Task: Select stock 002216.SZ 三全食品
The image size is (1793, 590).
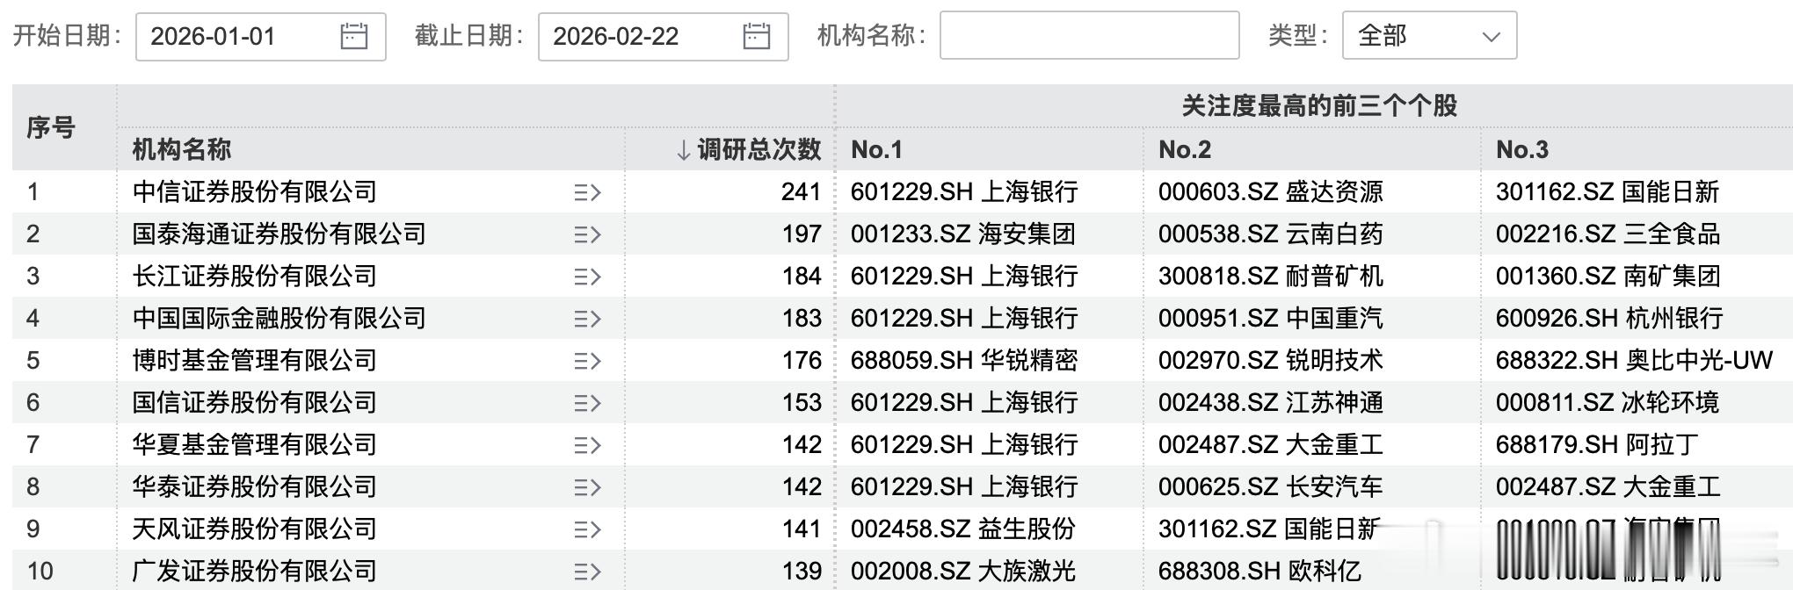Action: point(1608,234)
